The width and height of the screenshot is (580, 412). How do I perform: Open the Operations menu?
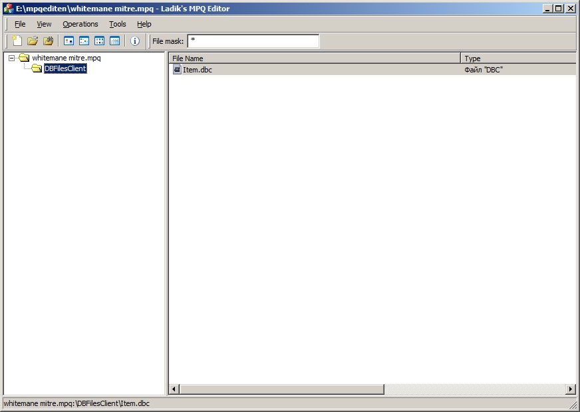pyautogui.click(x=80, y=24)
